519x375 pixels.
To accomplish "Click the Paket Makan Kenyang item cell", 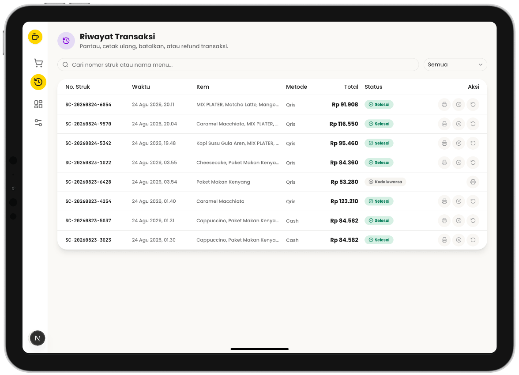I will (x=223, y=182).
